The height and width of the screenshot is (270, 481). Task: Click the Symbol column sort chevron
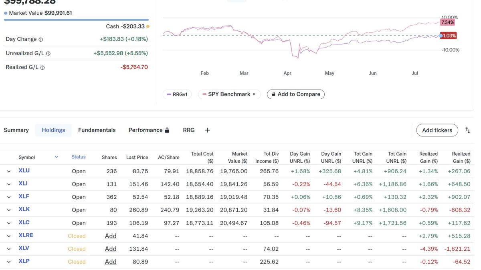(x=57, y=157)
